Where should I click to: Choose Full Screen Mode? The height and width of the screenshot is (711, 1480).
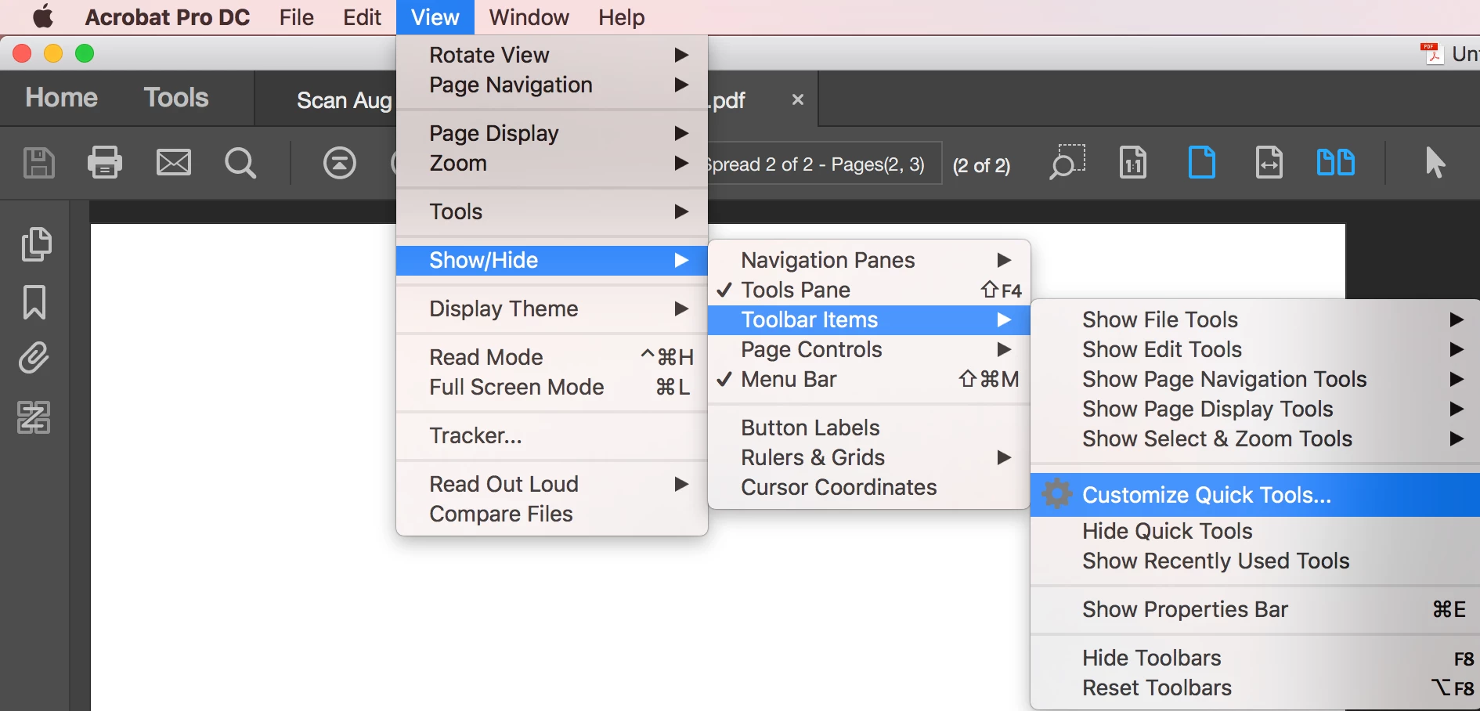(x=552, y=387)
